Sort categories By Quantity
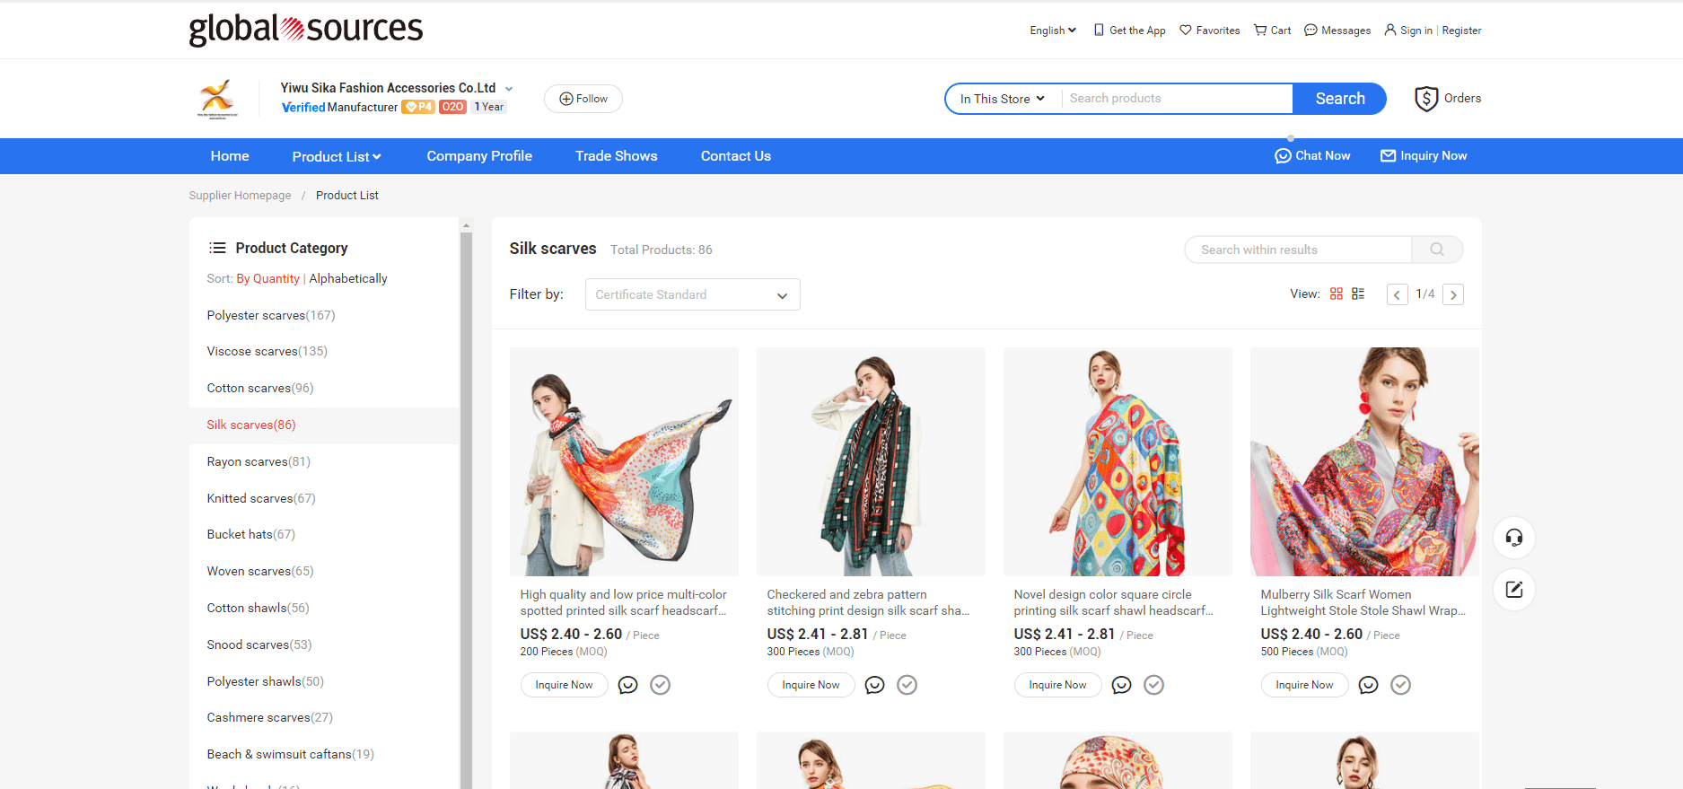The image size is (1683, 789). [x=267, y=279]
